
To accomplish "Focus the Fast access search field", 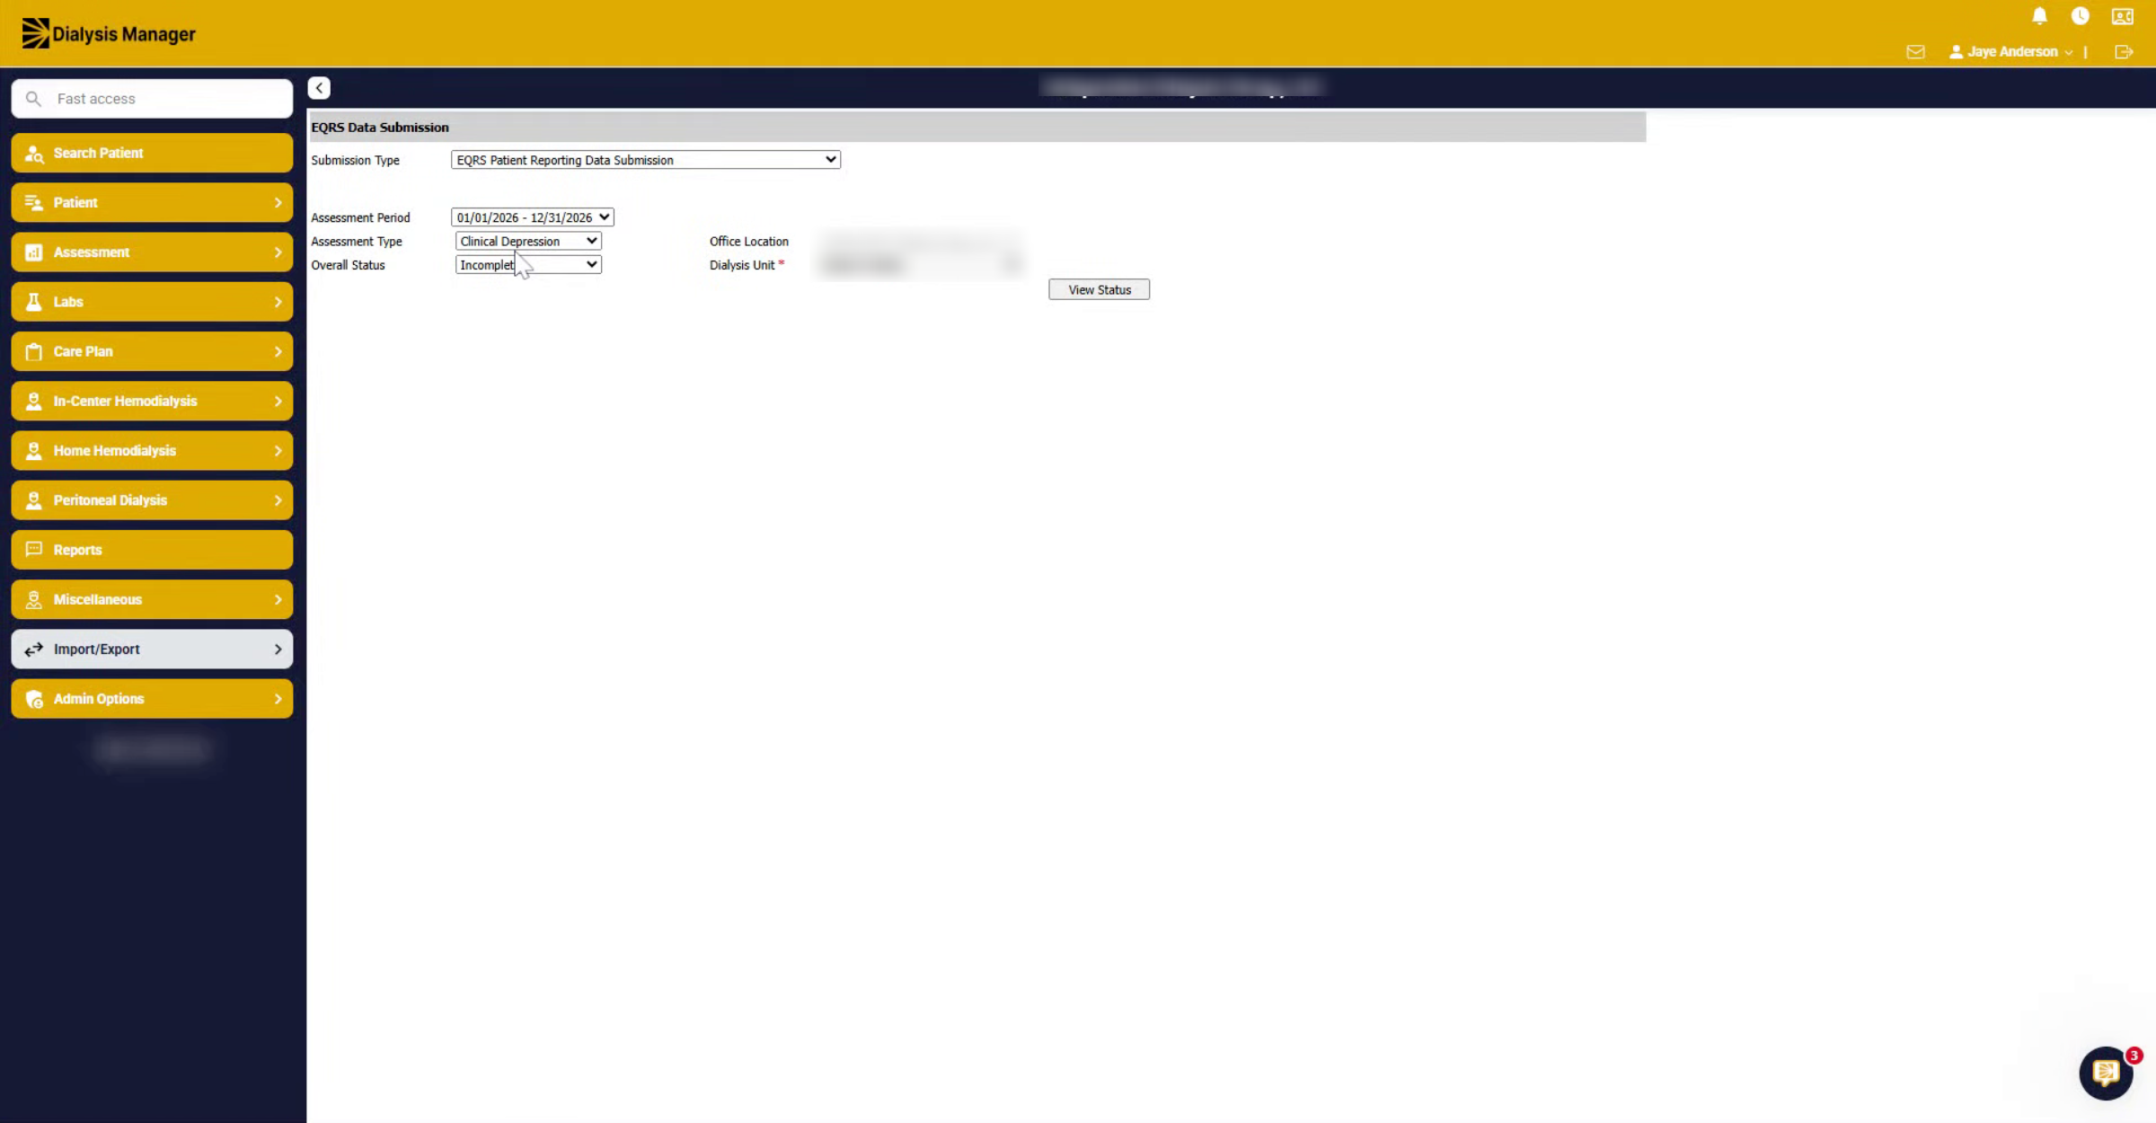I will click(152, 99).
